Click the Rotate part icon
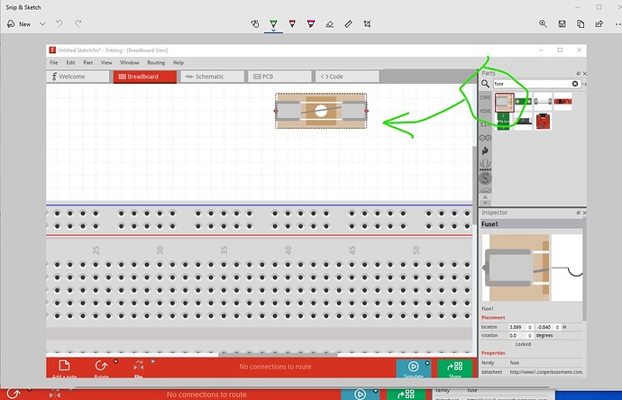The image size is (622, 400). [101, 367]
